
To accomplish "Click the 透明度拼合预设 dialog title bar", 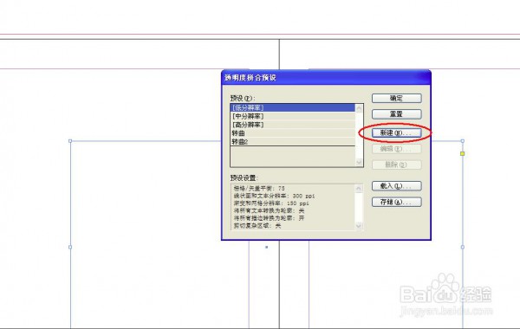I will [x=326, y=78].
